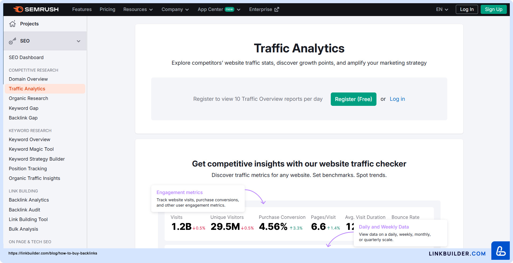Click the Bounce Rate label
Image resolution: width=513 pixels, height=263 pixels.
click(x=405, y=217)
